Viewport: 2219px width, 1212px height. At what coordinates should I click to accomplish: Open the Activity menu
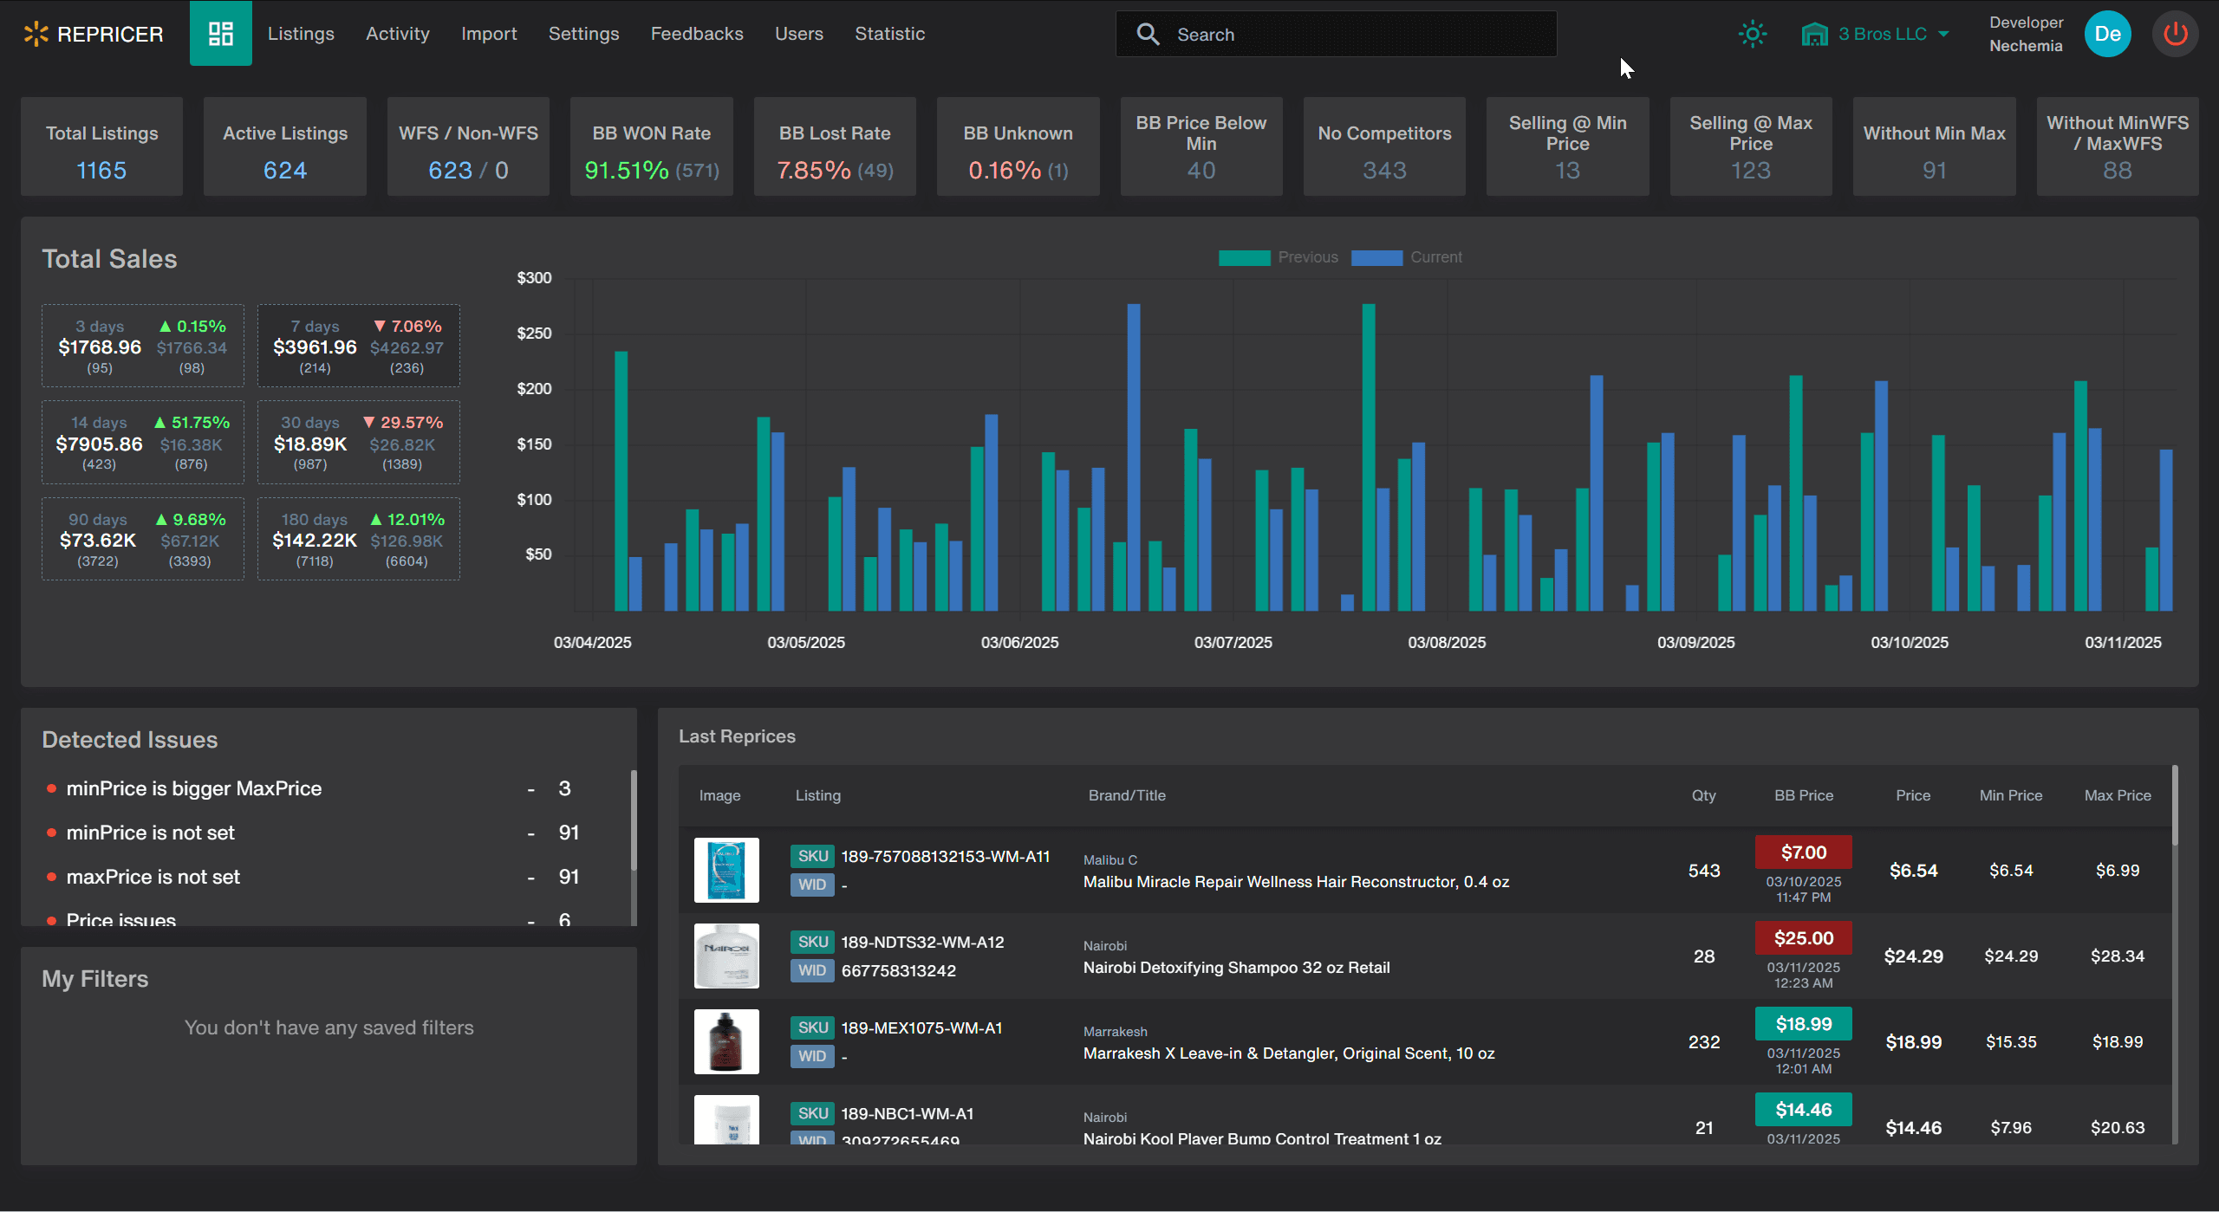pos(397,34)
